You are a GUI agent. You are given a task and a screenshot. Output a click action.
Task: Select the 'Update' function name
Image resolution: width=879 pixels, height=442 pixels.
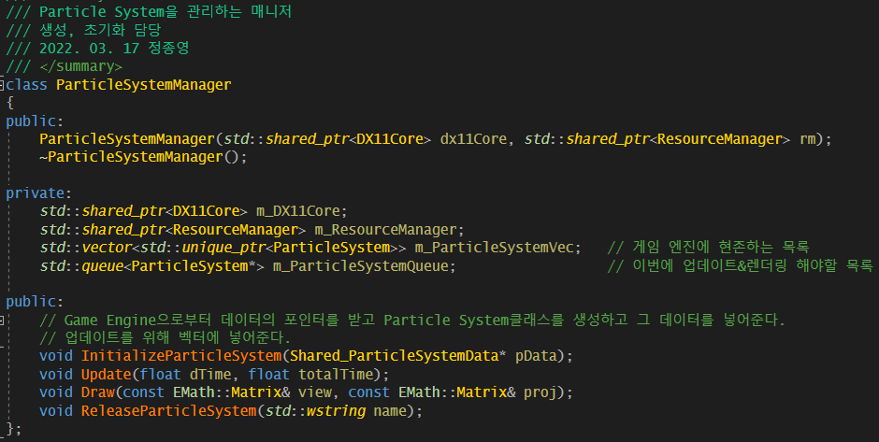point(106,374)
